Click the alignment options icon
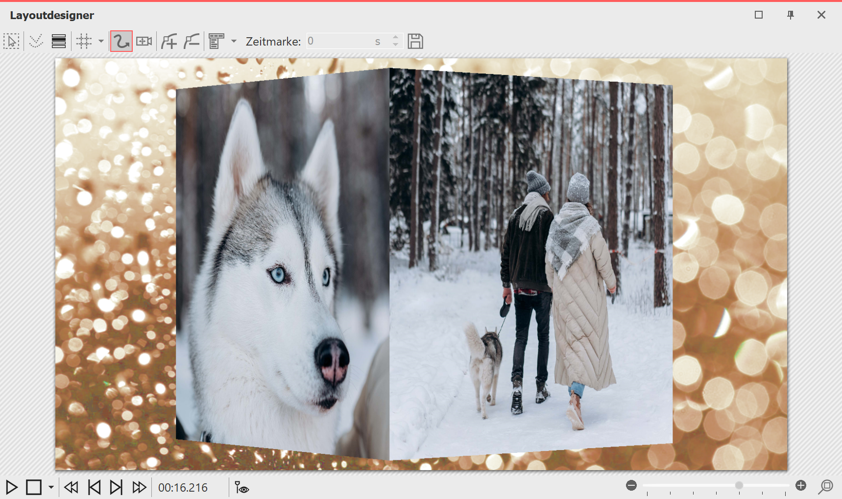This screenshot has width=842, height=499. pos(216,41)
